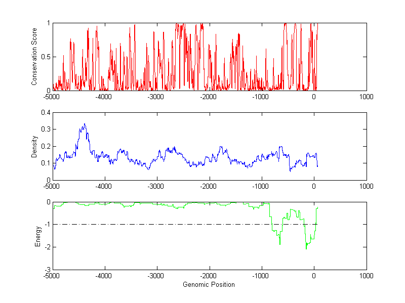Click the Energy y-axis label
This screenshot has height=303, width=405.
point(37,236)
